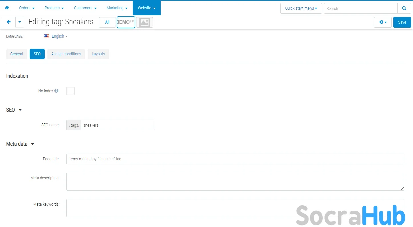The height and width of the screenshot is (227, 413).
Task: Open the gear settings menu
Action: coord(383,22)
